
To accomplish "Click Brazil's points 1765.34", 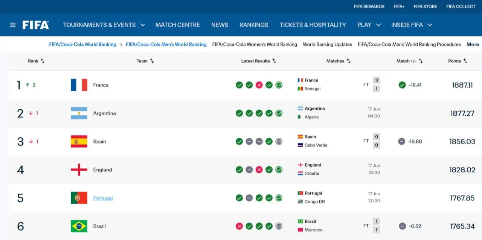I will (462, 226).
